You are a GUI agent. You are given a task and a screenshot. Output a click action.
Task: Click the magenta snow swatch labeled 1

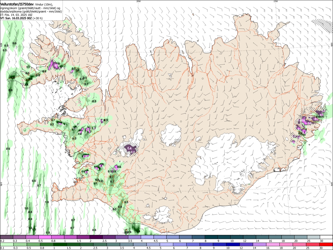71,237
